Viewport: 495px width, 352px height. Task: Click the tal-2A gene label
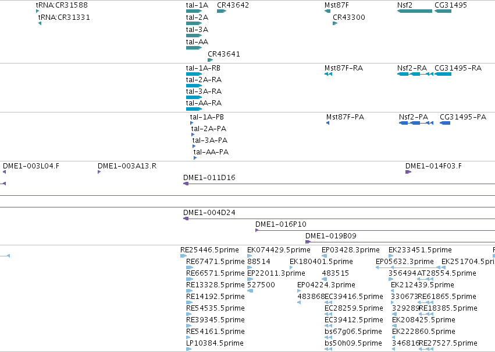(x=197, y=17)
